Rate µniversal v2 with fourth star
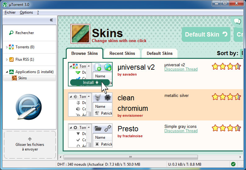This screenshot has height=170, width=246. [x=238, y=66]
